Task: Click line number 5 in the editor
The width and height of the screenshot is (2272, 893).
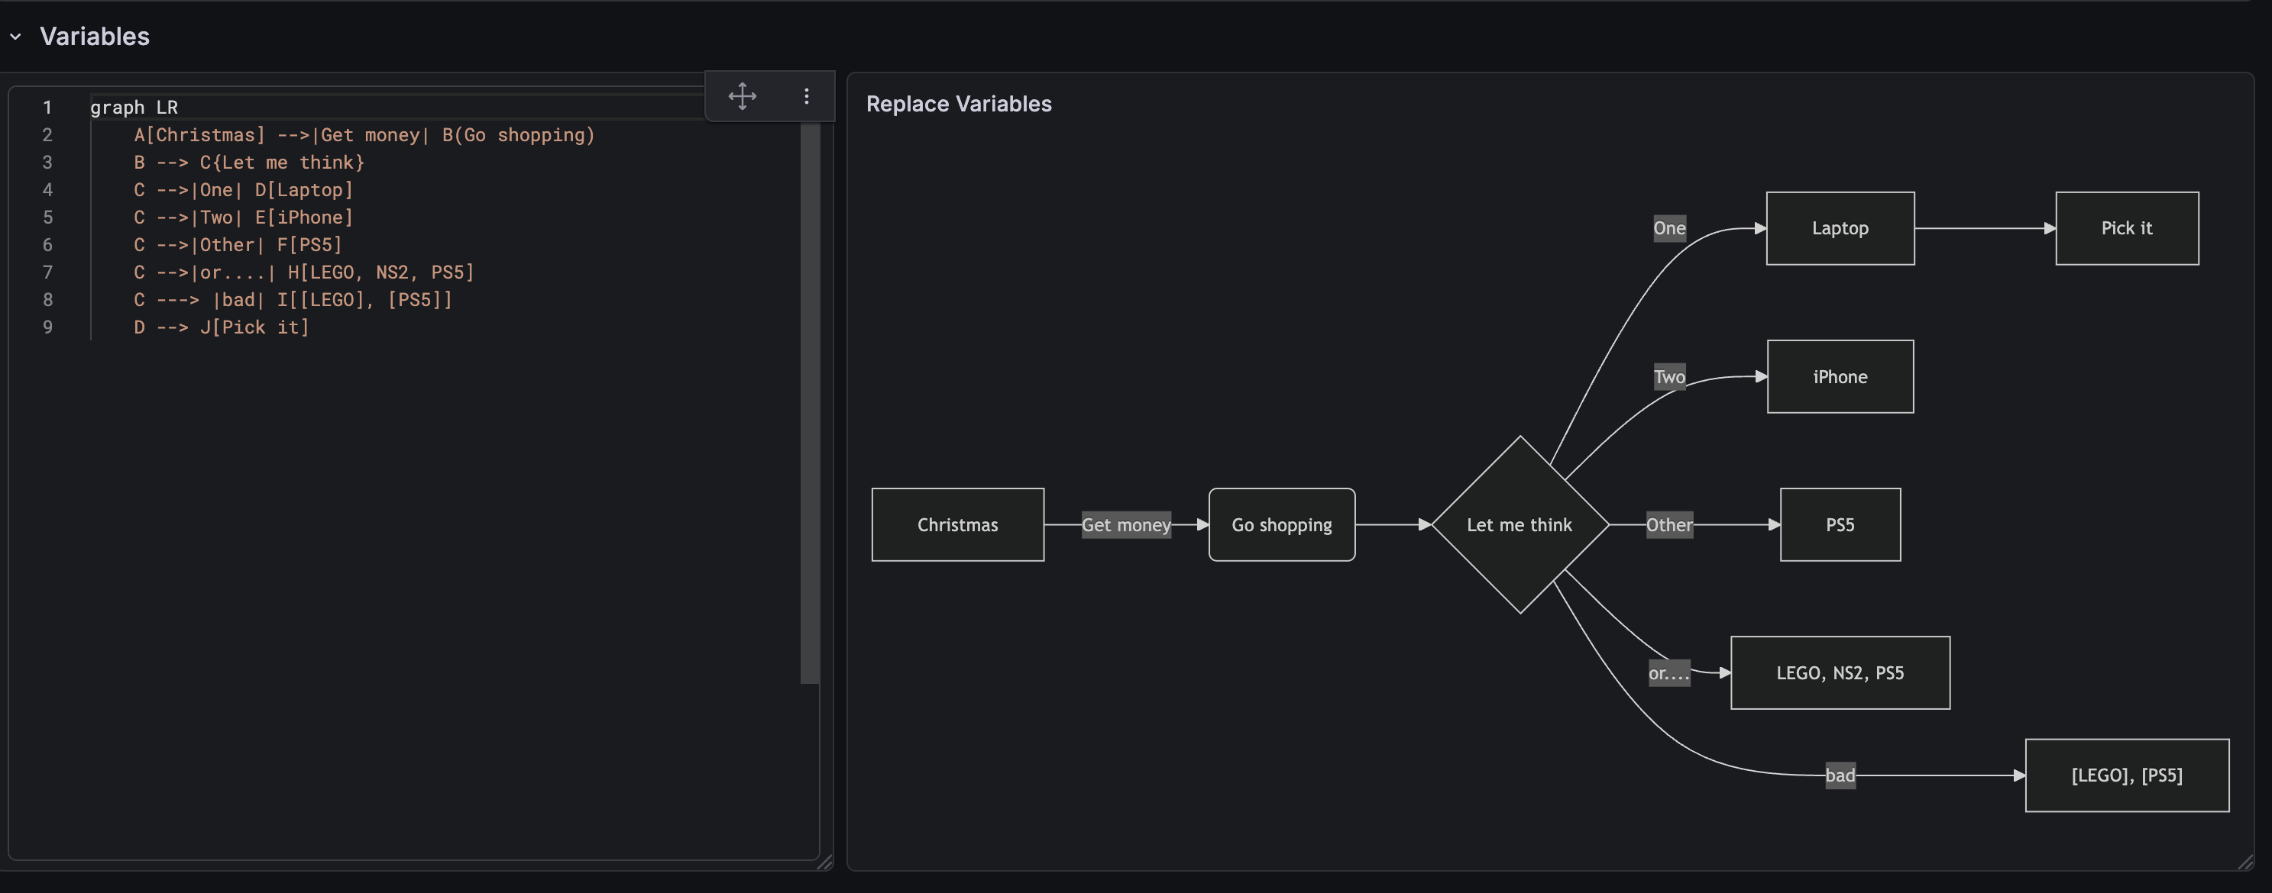Action: point(47,217)
